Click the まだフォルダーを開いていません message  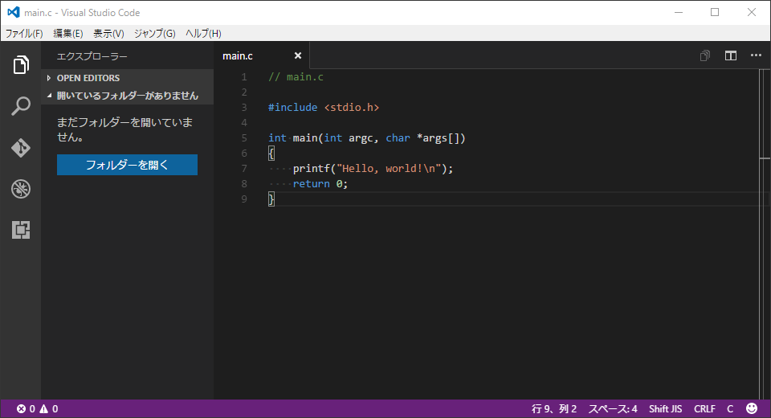[125, 129]
